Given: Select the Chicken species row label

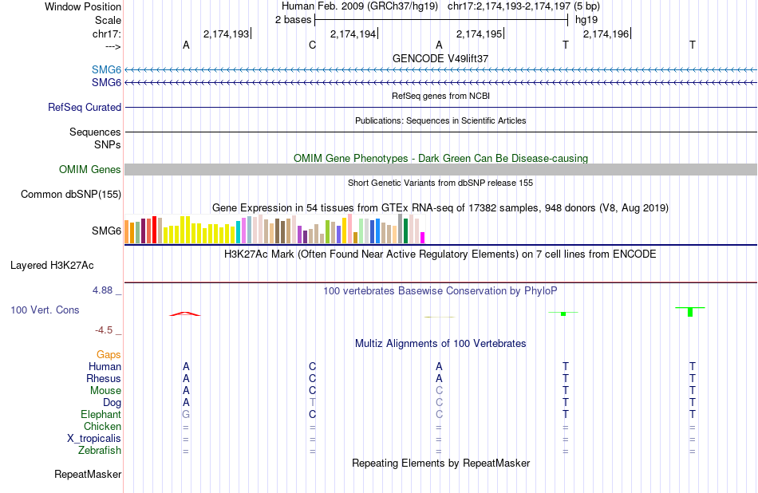Looking at the screenshot, I should pyautogui.click(x=102, y=426).
